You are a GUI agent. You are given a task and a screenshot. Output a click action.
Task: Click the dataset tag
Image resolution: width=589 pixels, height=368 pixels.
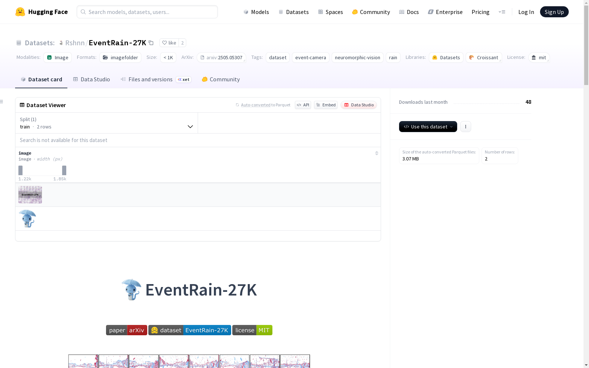tap(278, 57)
